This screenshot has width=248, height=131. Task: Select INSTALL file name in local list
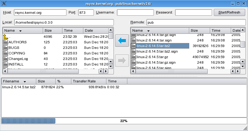coord(16,64)
